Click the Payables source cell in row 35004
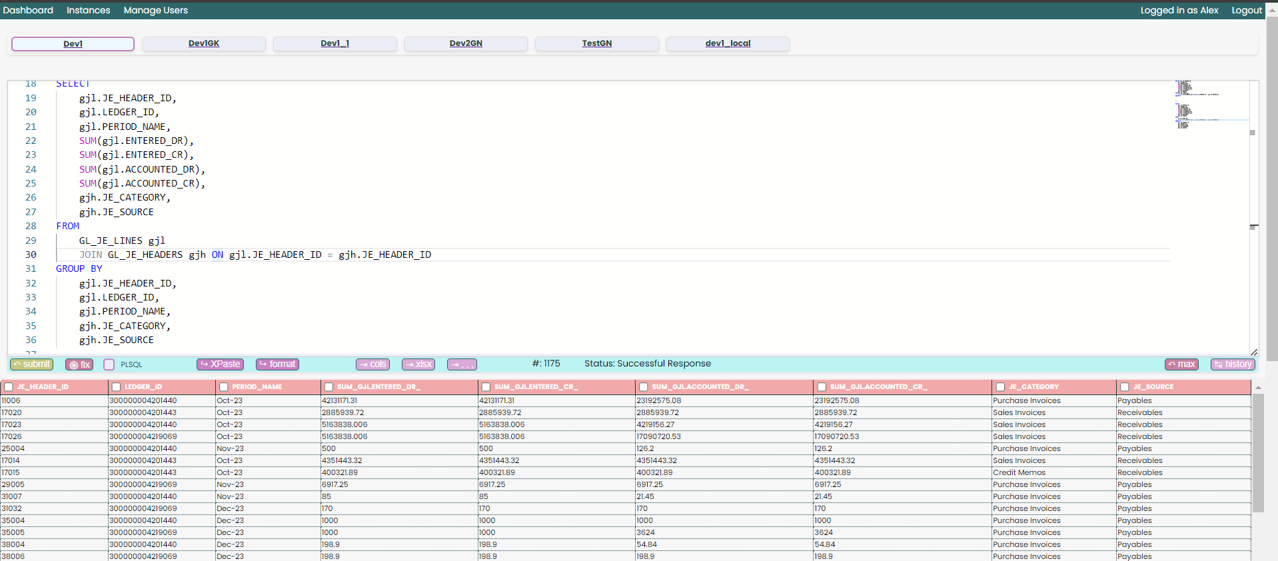The image size is (1278, 561). click(x=1183, y=520)
